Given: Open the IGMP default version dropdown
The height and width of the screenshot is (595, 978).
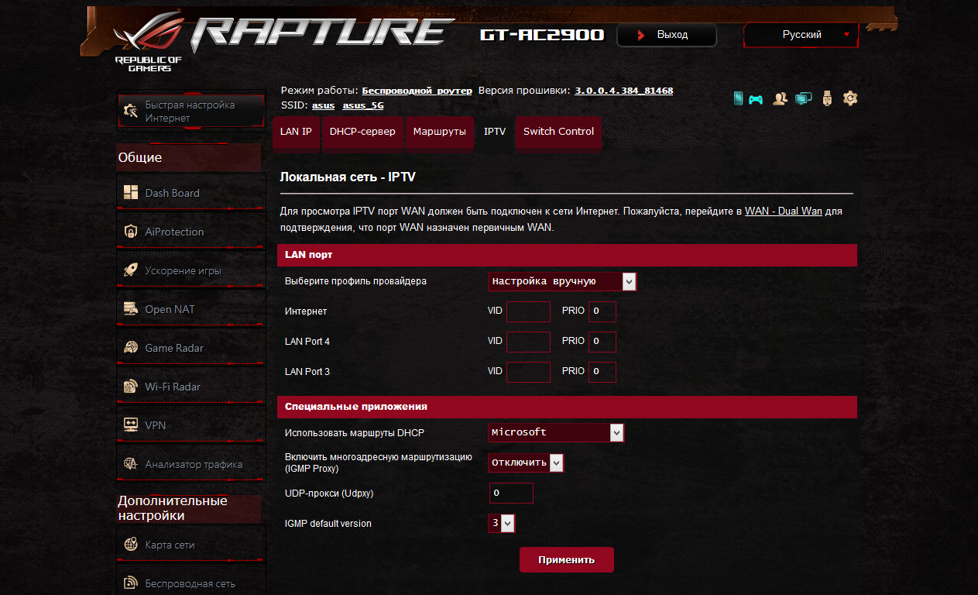Looking at the screenshot, I should tap(501, 523).
